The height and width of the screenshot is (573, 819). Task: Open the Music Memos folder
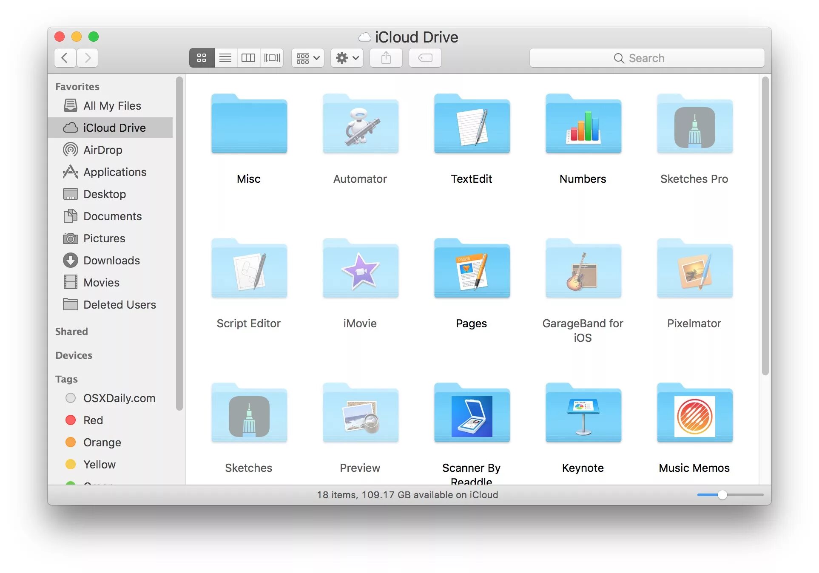695,413
